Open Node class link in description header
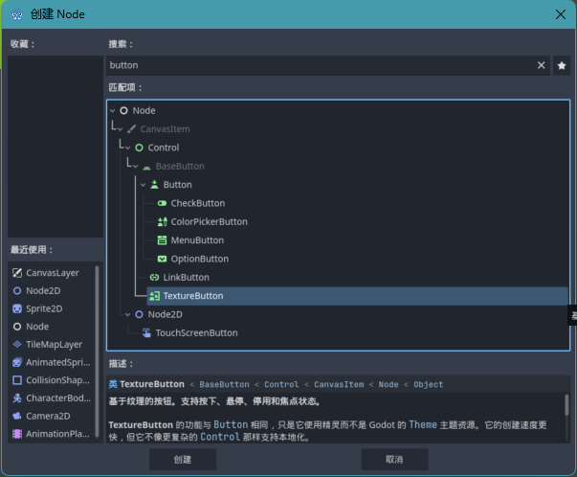Viewport: 577px width, 477px height. (x=388, y=384)
